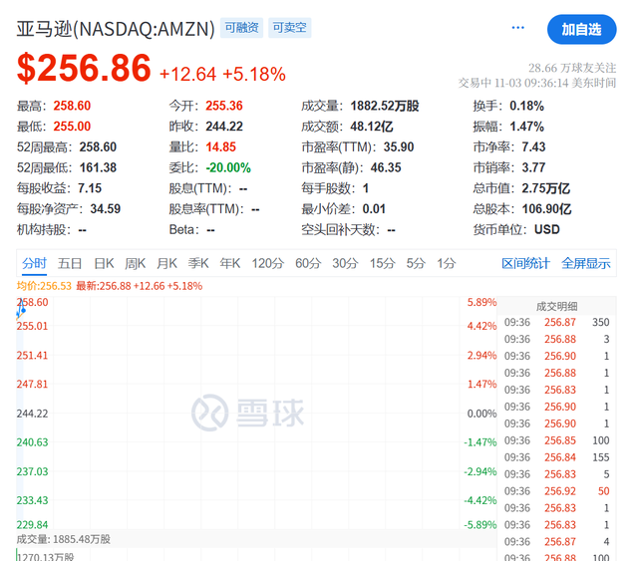The height and width of the screenshot is (561, 638).
Task: Open the 30分 chart tab
Action: (x=345, y=263)
